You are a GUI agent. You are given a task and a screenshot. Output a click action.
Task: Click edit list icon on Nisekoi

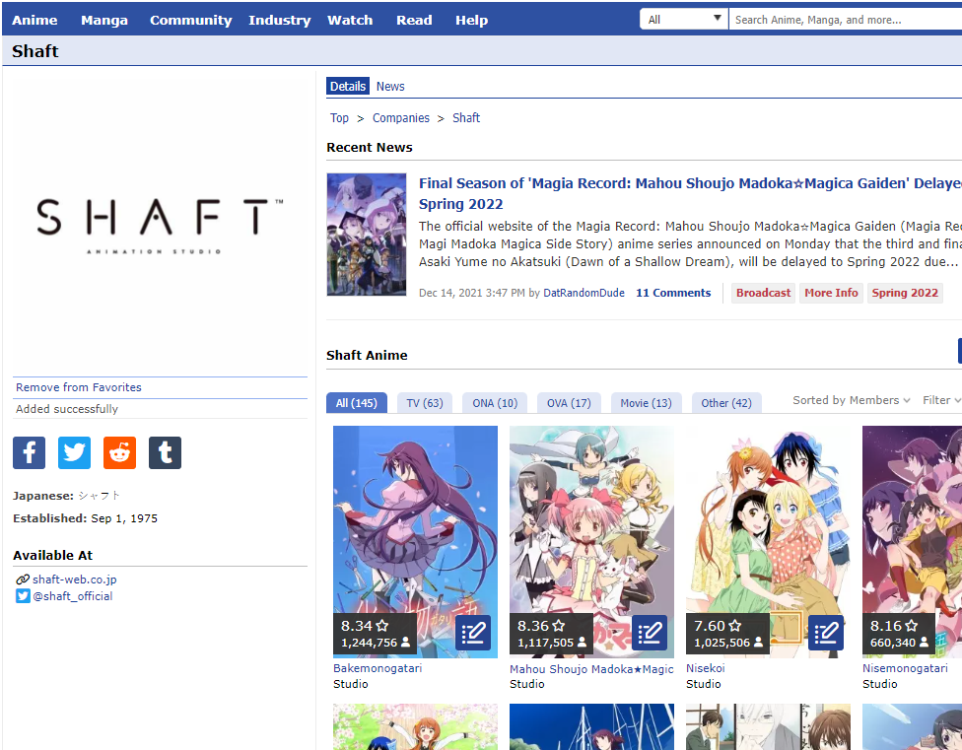826,633
